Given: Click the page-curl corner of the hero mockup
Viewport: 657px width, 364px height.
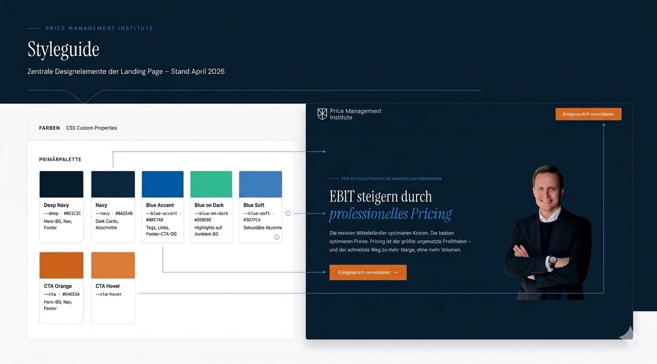Looking at the screenshot, I should [626, 332].
